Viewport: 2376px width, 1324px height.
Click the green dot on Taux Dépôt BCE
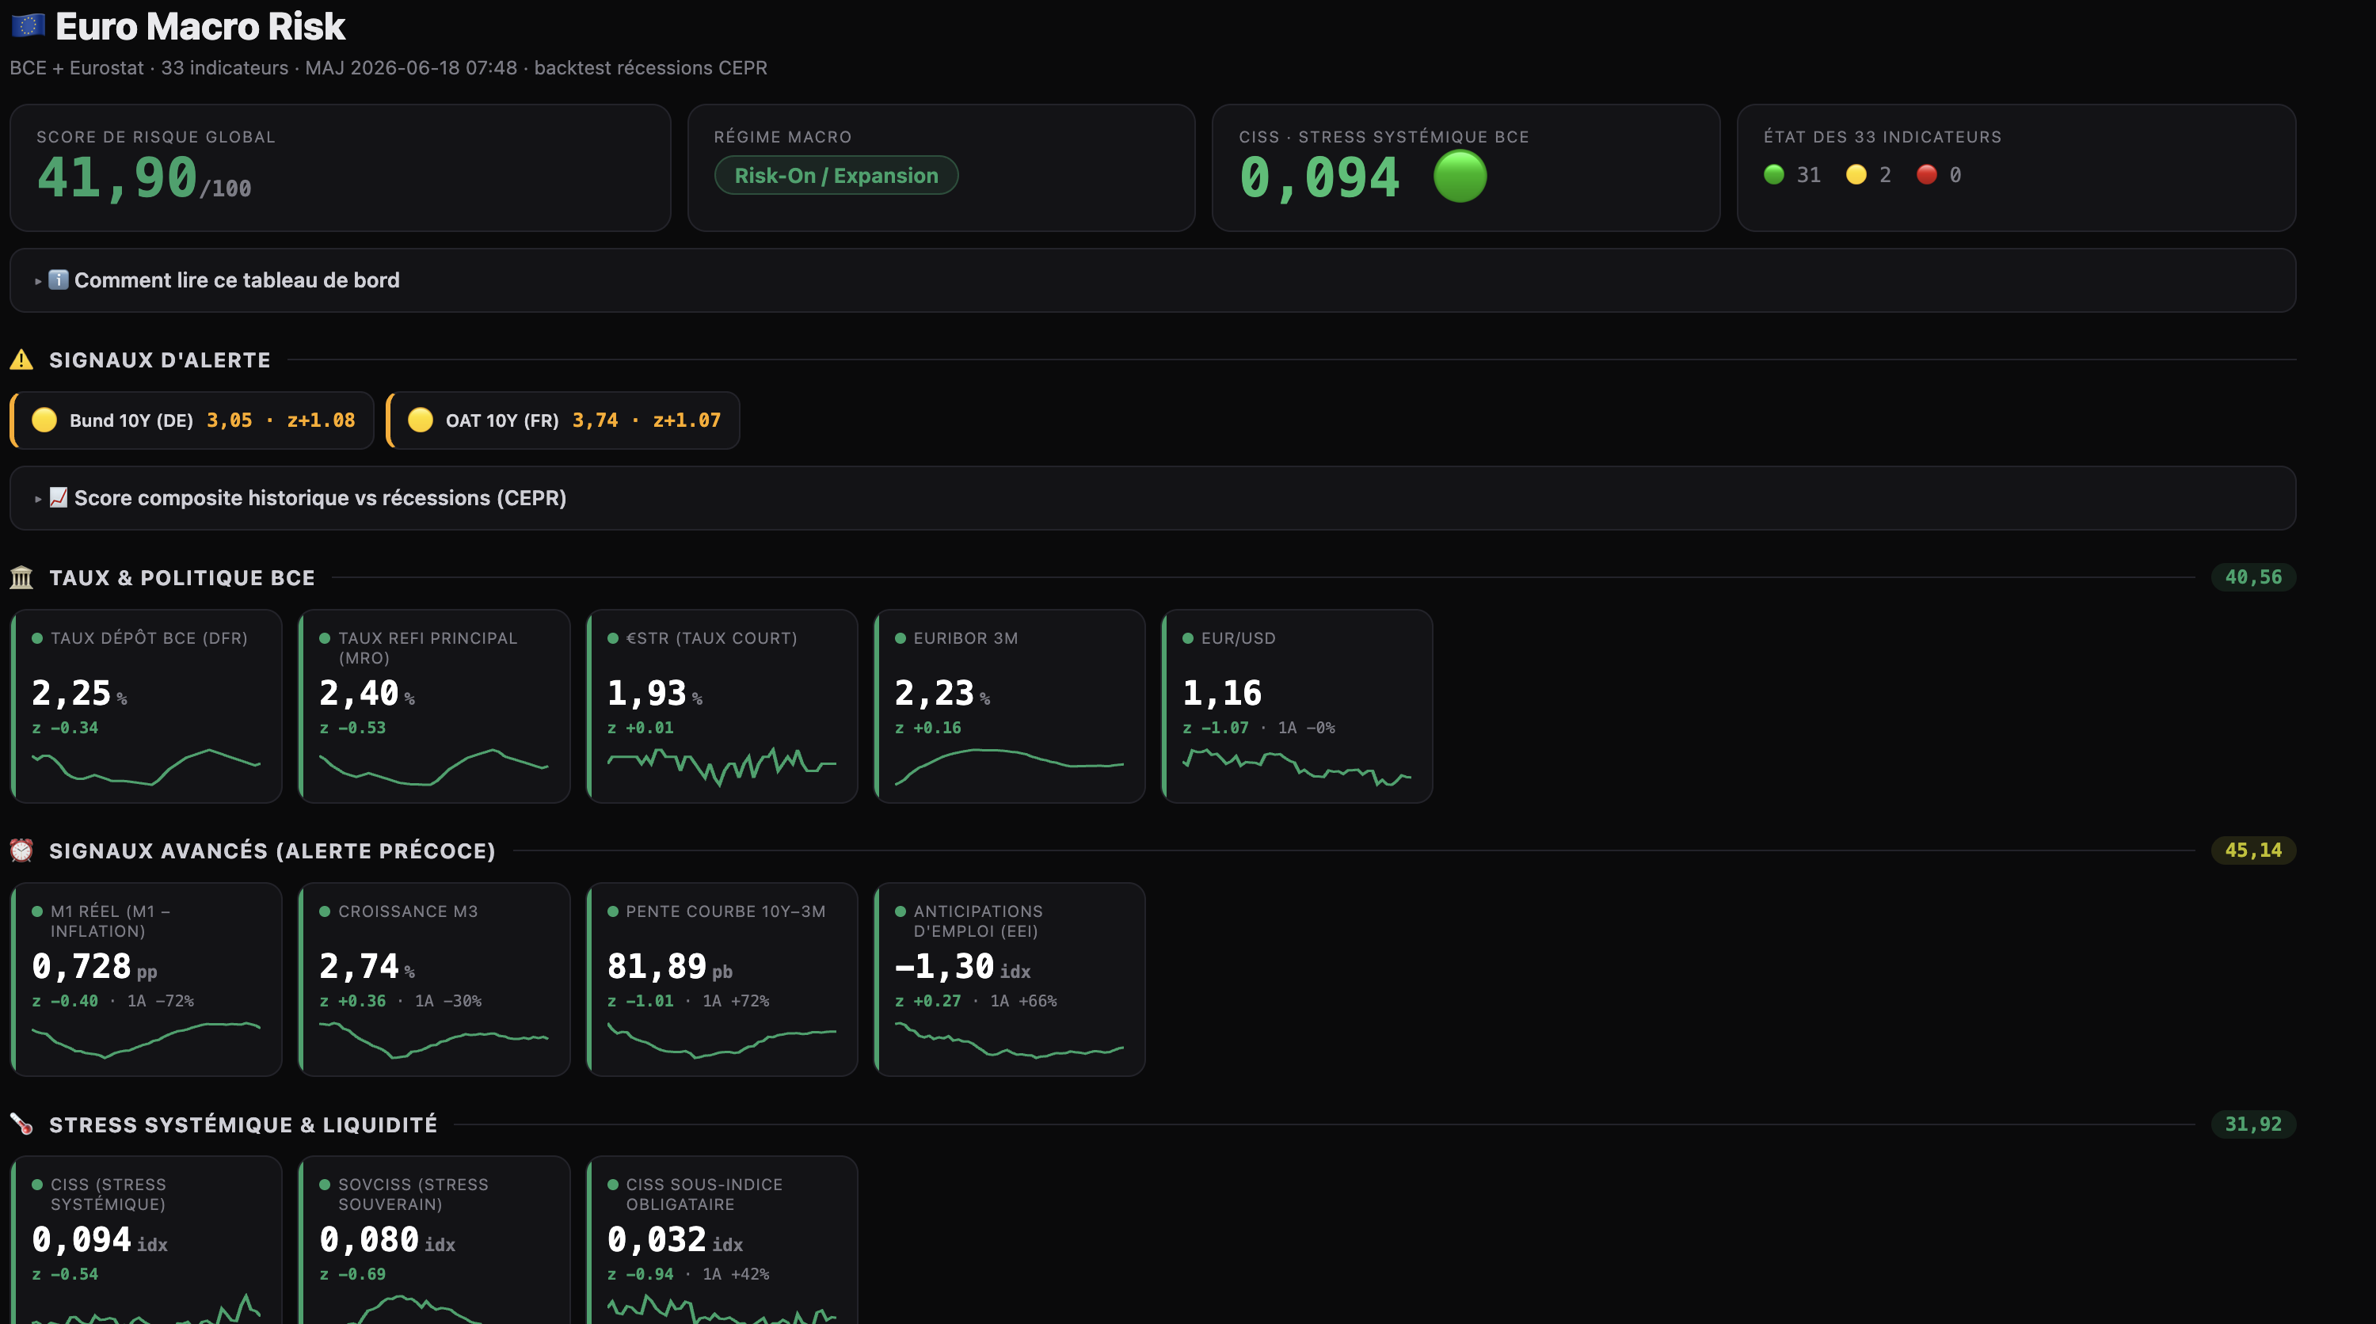(x=38, y=638)
